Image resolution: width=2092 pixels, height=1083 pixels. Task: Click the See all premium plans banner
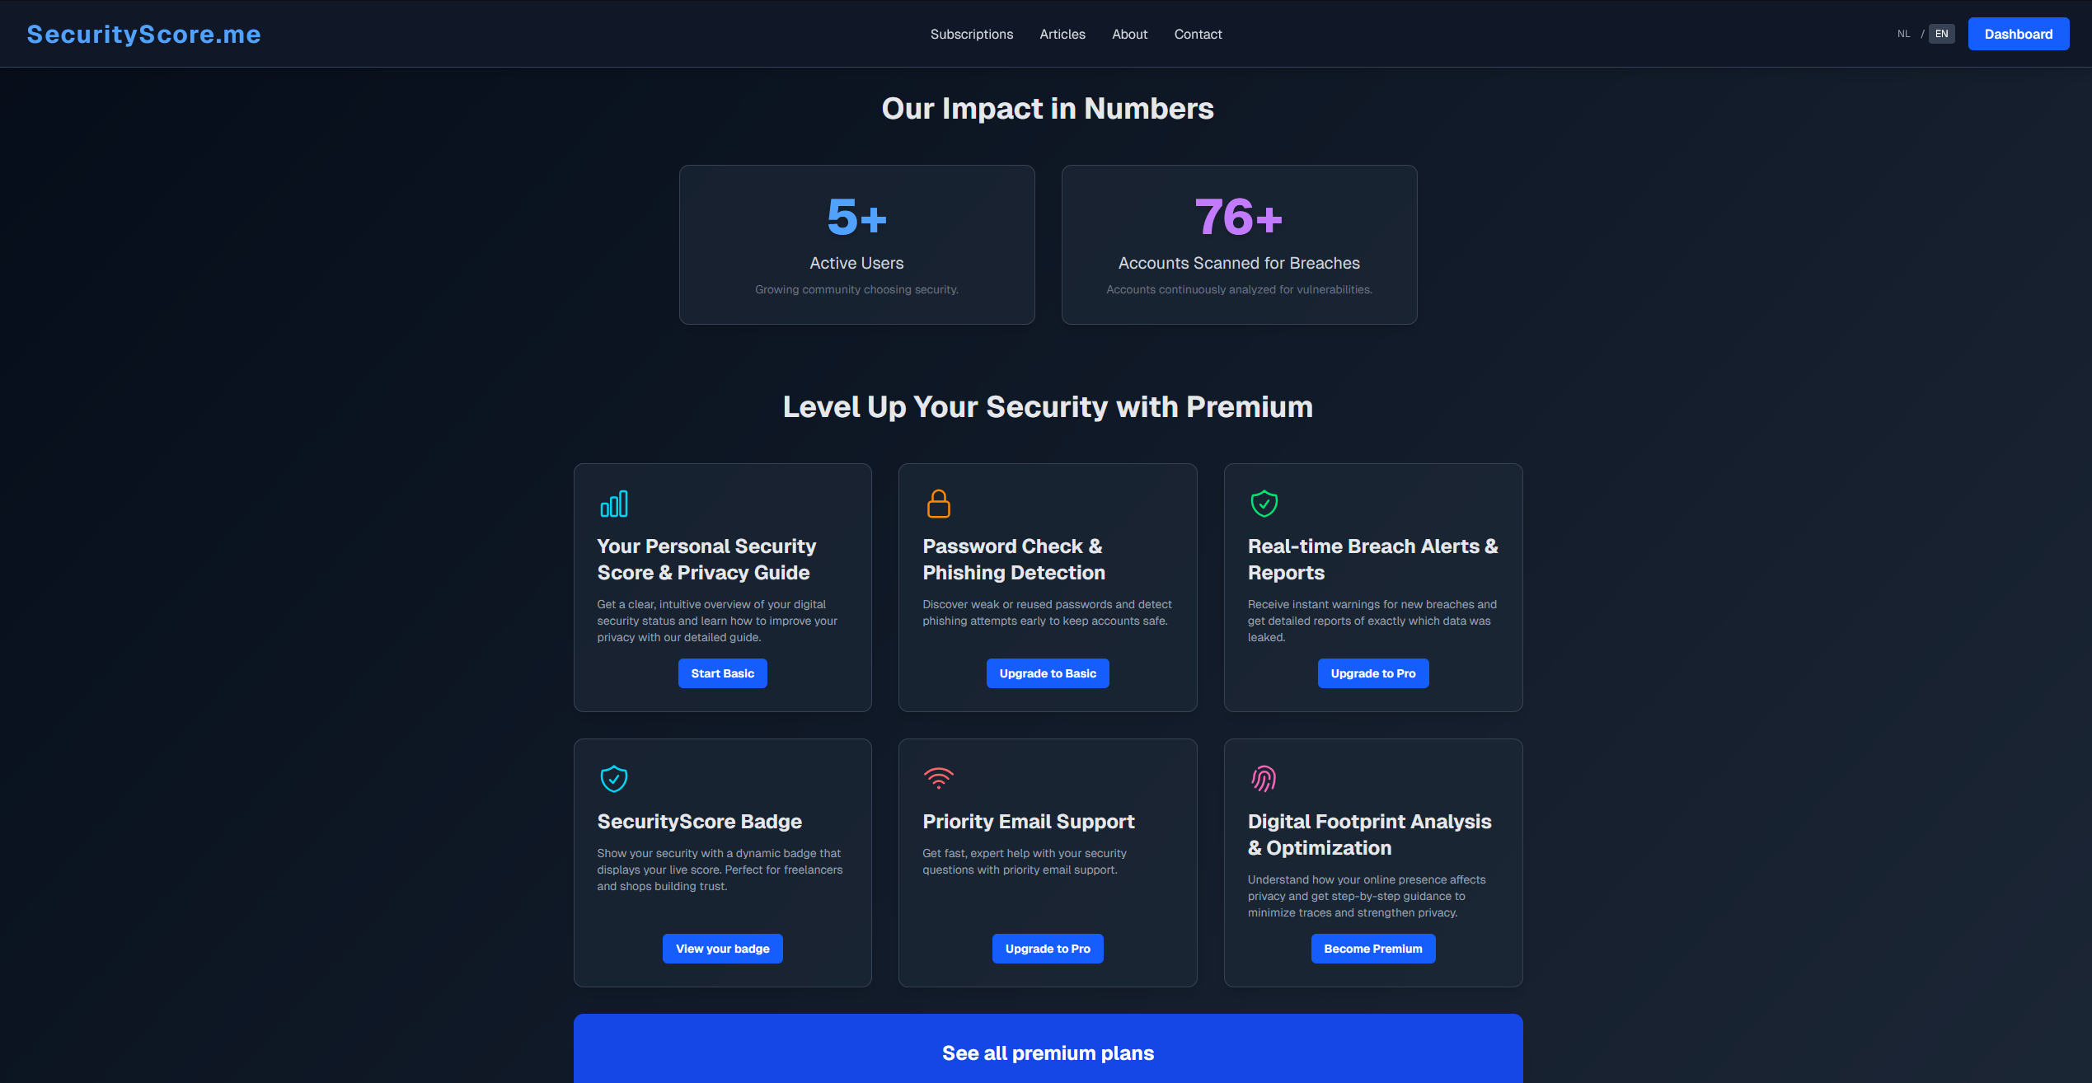[x=1048, y=1053]
